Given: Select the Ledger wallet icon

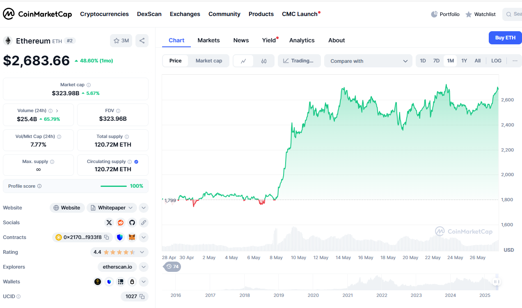Looking at the screenshot, I should [121, 282].
